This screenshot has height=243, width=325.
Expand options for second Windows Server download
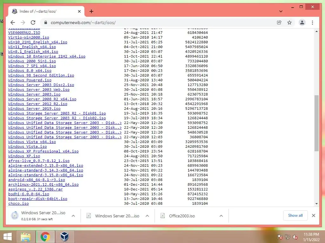click(x=147, y=216)
